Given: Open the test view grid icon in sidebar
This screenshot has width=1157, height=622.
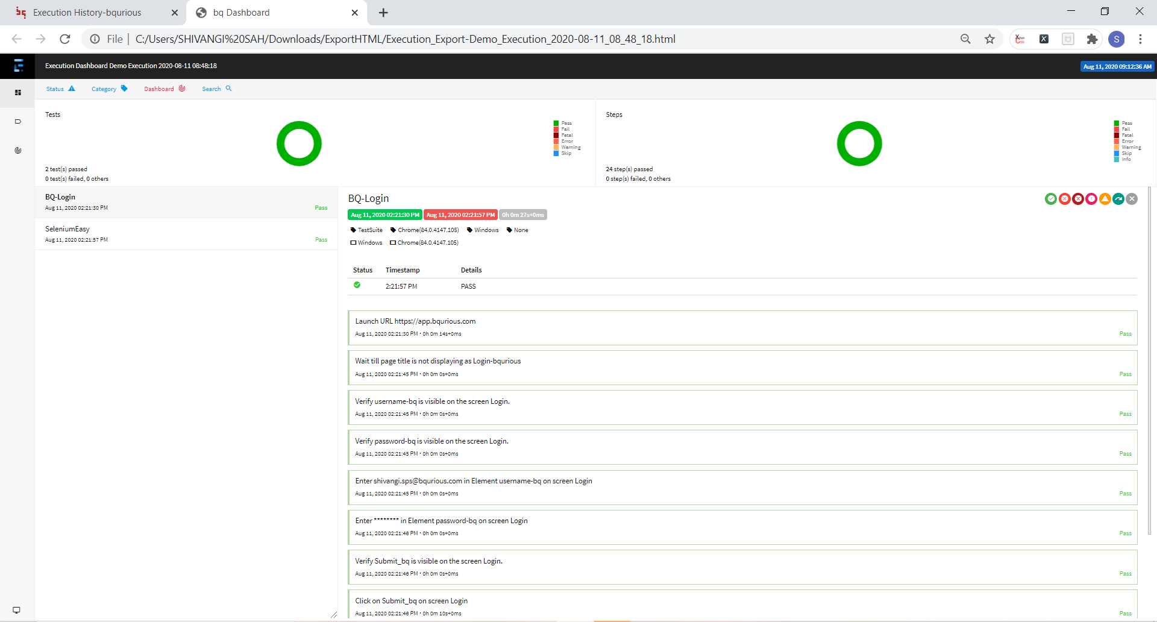Looking at the screenshot, I should coord(18,93).
